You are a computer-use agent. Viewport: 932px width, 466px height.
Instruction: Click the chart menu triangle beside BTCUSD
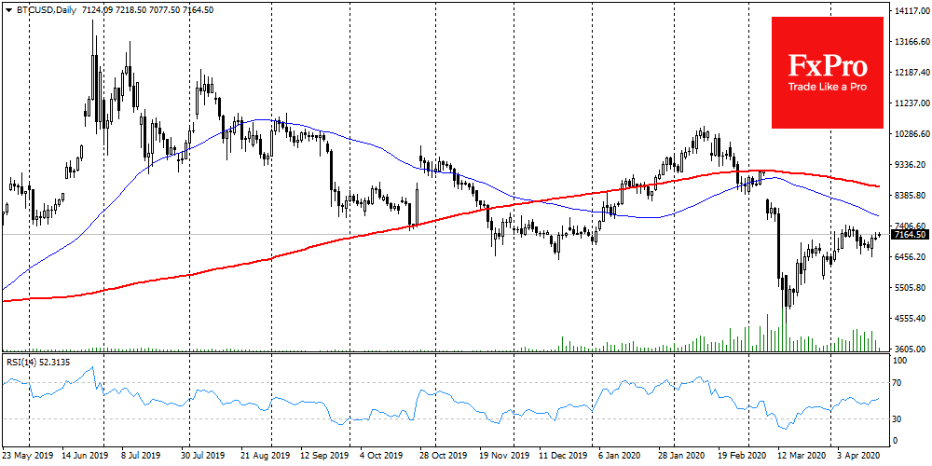tap(7, 10)
